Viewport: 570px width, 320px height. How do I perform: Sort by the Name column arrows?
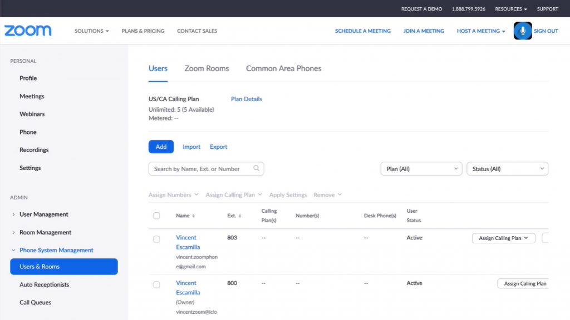(193, 216)
